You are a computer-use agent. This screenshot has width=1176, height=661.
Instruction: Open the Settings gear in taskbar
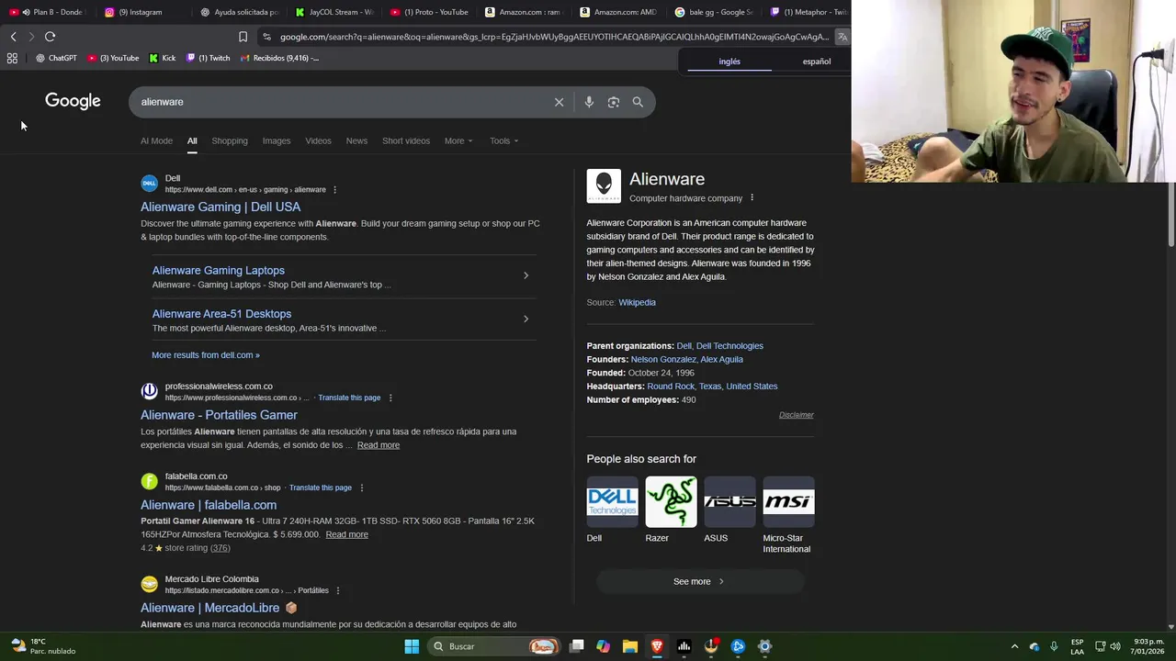click(764, 646)
